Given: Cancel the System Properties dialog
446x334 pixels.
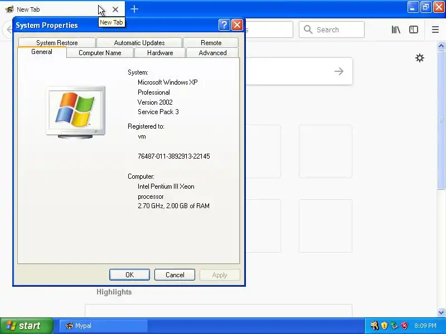Looking at the screenshot, I should (174, 274).
